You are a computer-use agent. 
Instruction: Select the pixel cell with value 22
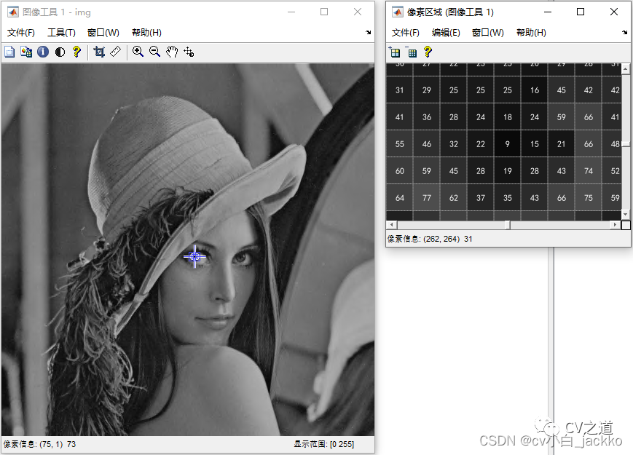(x=481, y=144)
